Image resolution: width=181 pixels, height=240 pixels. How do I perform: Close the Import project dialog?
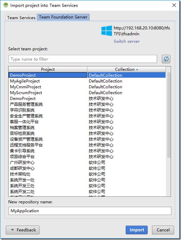174,5
